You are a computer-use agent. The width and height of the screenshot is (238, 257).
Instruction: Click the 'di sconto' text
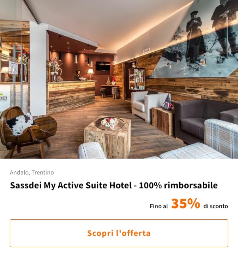coord(215,206)
